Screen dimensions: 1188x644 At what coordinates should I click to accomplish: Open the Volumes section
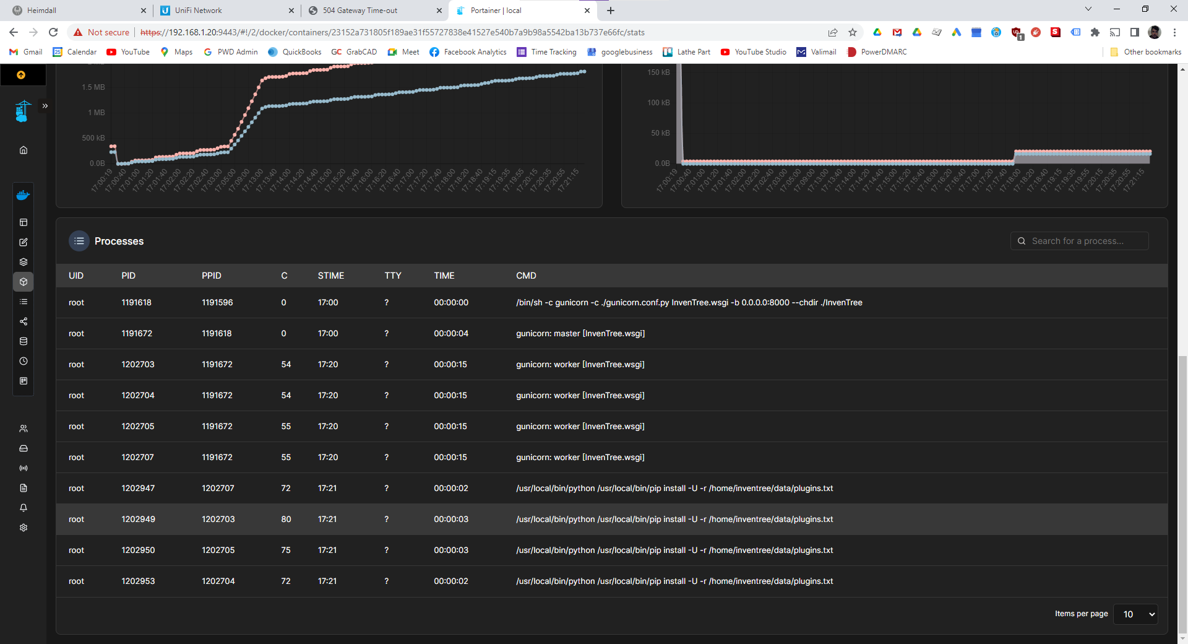tap(23, 341)
